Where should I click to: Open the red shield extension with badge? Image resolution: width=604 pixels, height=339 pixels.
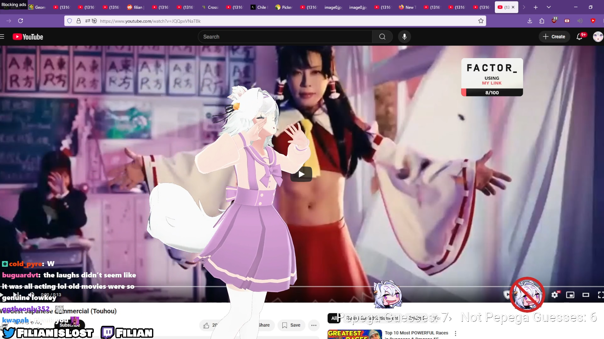click(554, 20)
